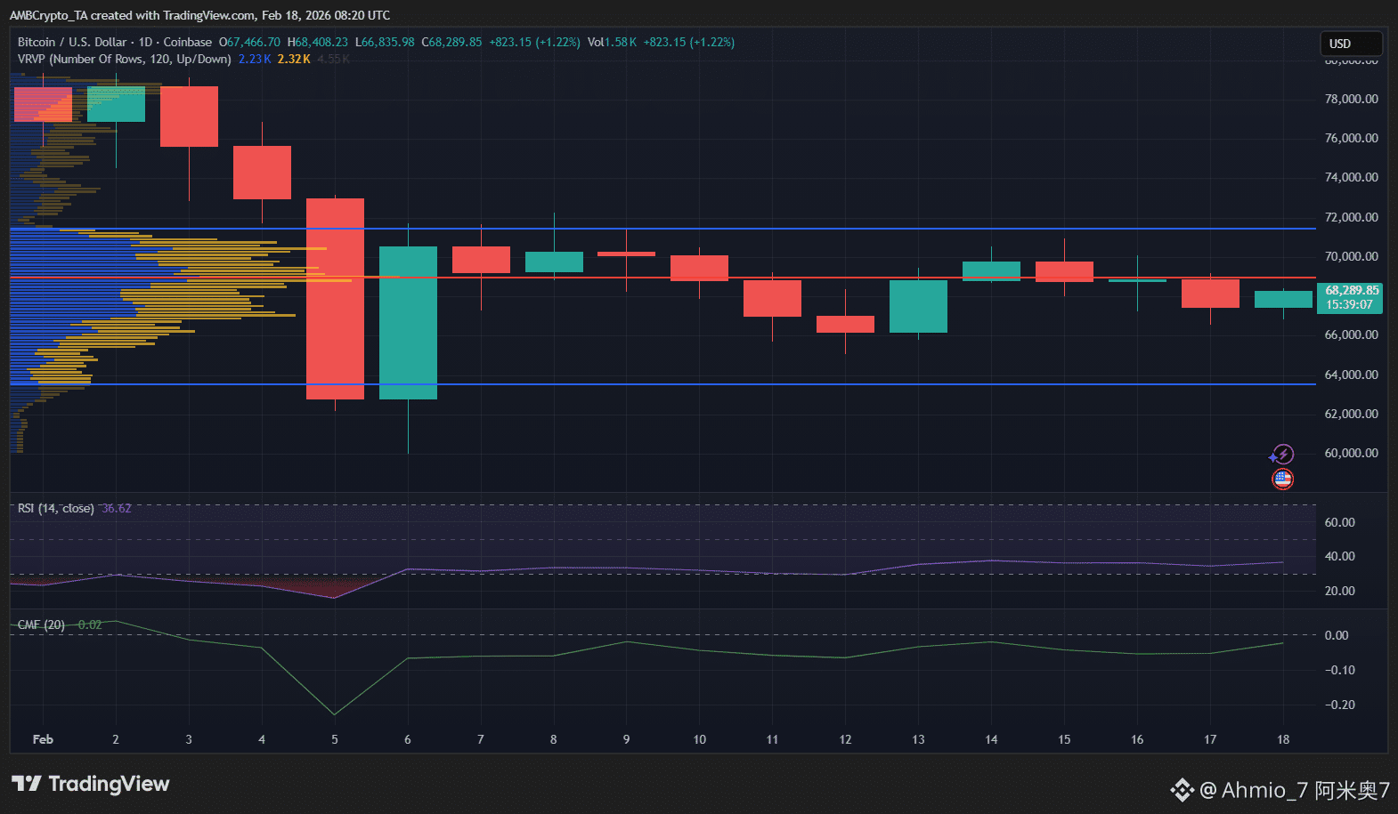Click the date axis label 10

[x=699, y=739]
